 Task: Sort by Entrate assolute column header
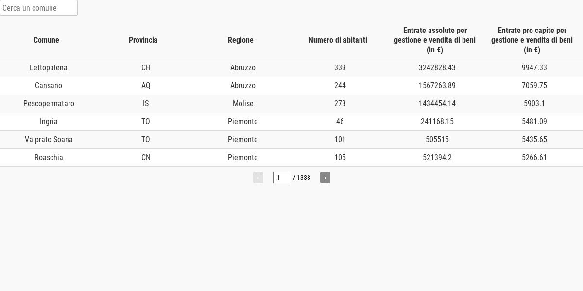[x=435, y=40]
